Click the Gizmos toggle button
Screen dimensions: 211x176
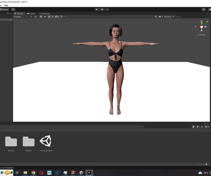(168, 17)
